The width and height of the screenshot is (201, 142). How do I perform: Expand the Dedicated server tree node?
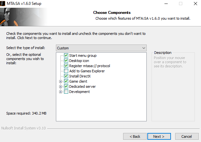click(x=60, y=86)
